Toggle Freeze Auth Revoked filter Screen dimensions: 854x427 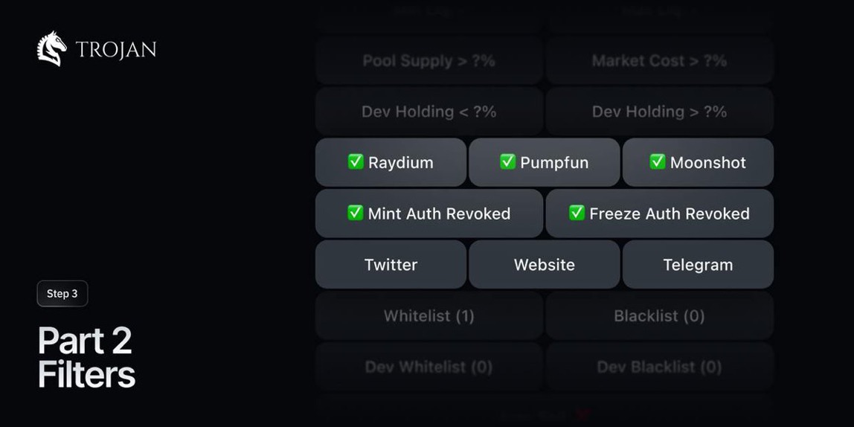click(x=660, y=213)
